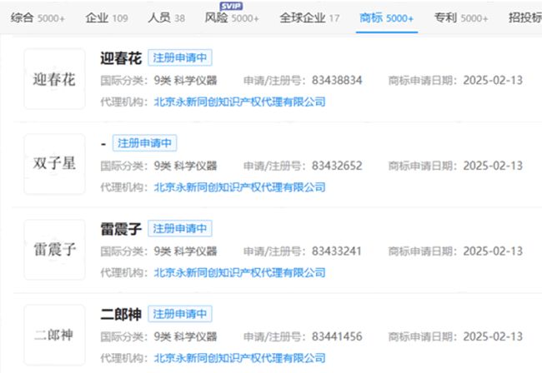This screenshot has width=542, height=373.
Task: Click the dash title in 双子星 row
Action: (103, 143)
